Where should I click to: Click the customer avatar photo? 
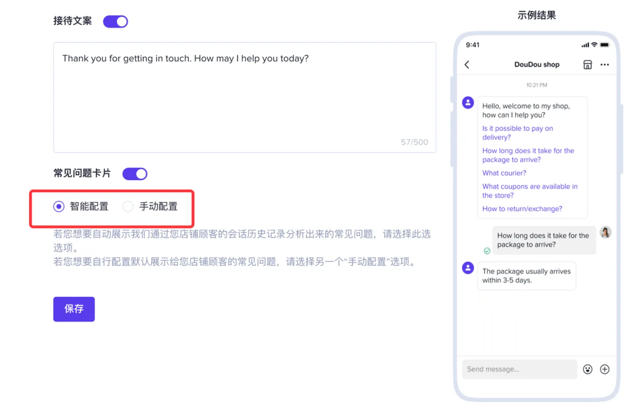pyautogui.click(x=605, y=232)
